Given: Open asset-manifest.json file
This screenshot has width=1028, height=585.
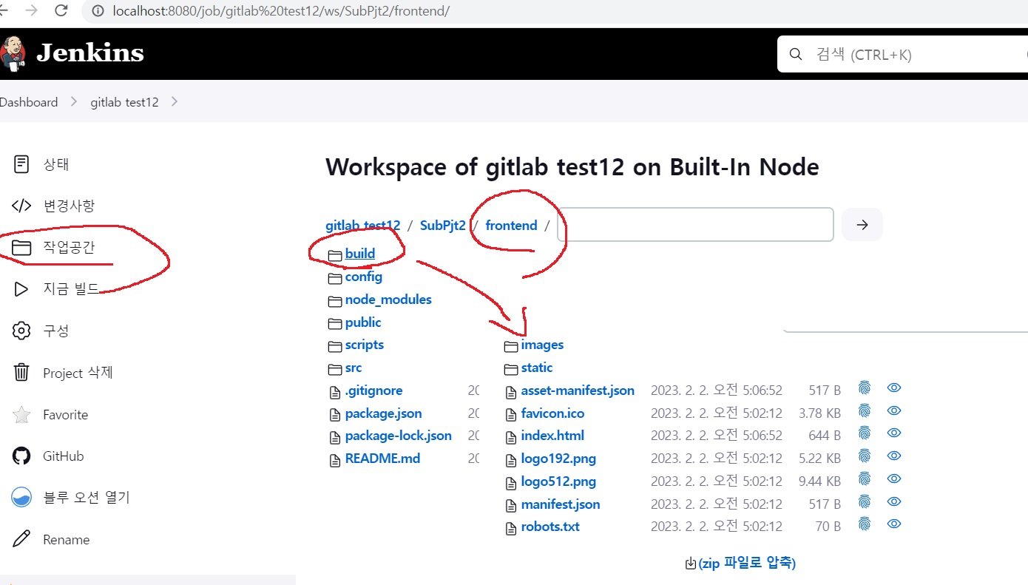Looking at the screenshot, I should tap(578, 390).
